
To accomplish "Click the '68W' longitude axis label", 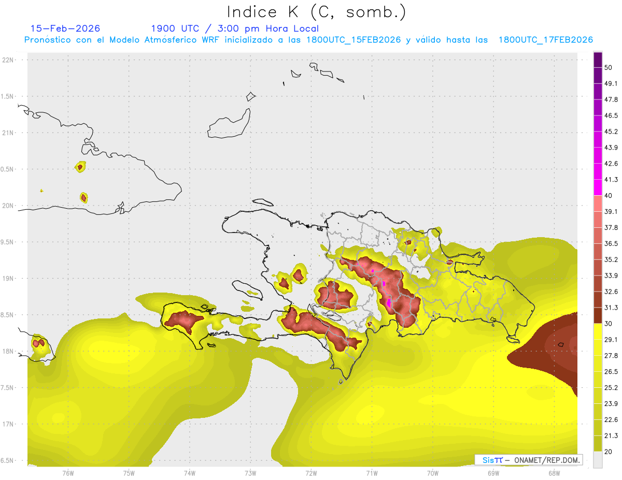I will click(x=554, y=473).
